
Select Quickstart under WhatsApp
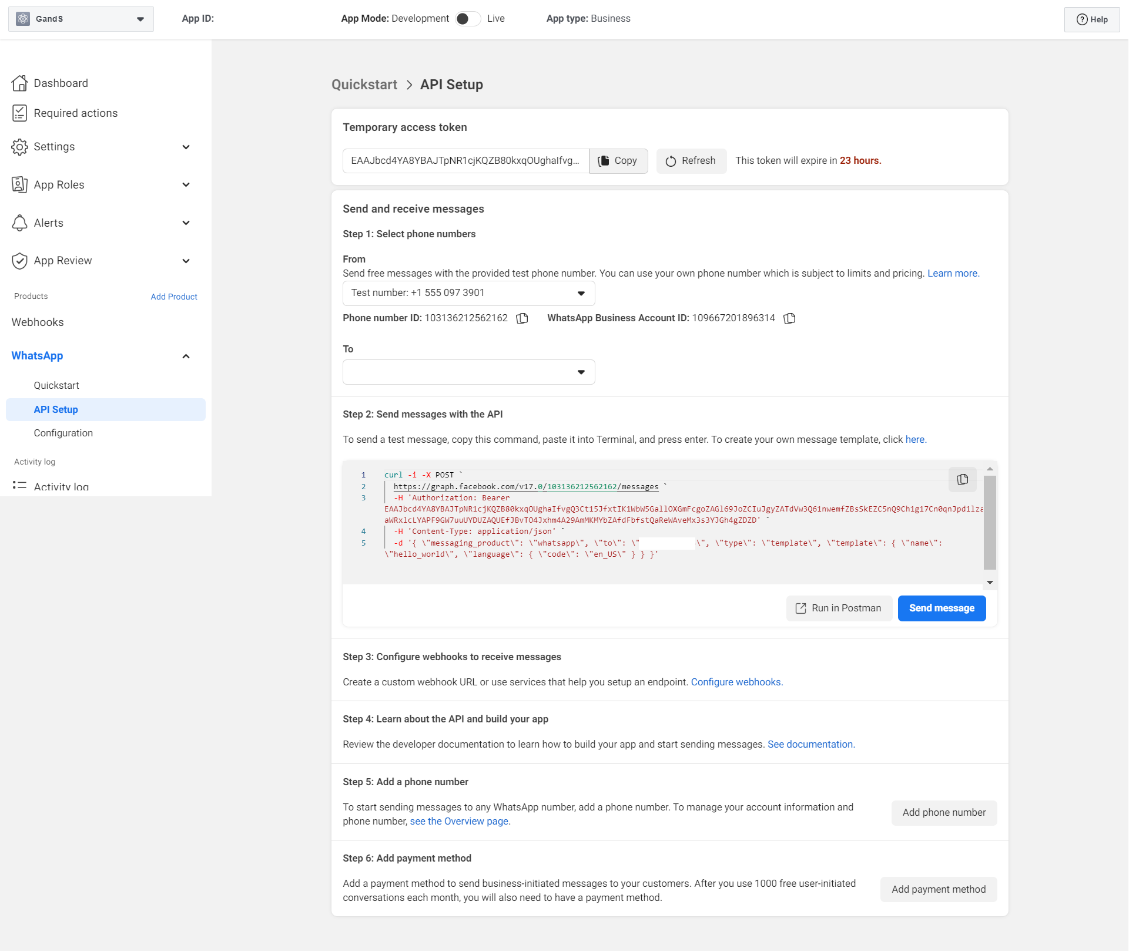point(56,386)
